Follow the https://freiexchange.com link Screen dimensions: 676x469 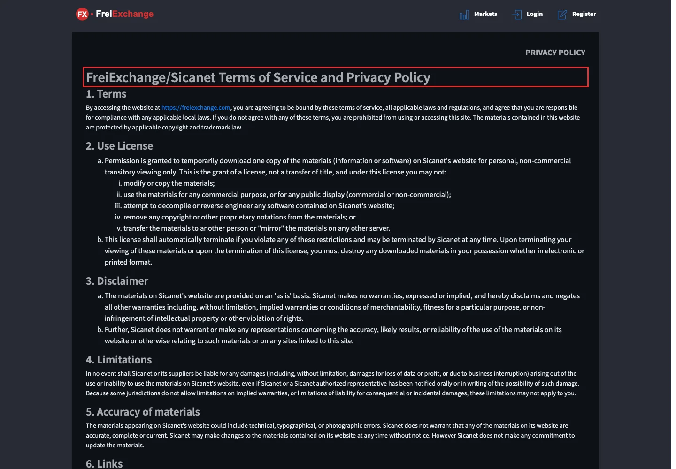196,107
